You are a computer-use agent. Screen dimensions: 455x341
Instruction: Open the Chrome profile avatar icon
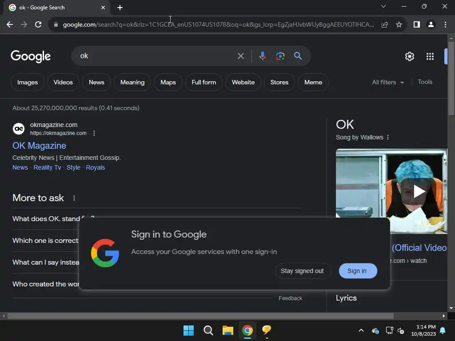click(431, 25)
